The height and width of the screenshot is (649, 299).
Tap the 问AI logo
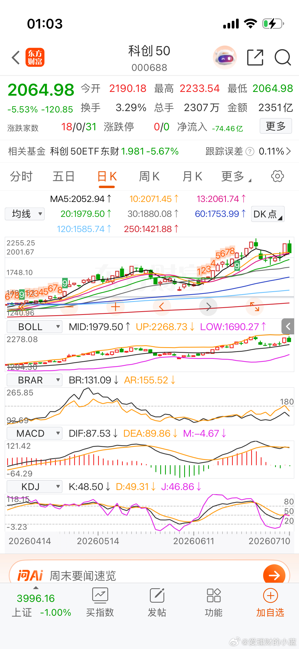[x=30, y=575]
